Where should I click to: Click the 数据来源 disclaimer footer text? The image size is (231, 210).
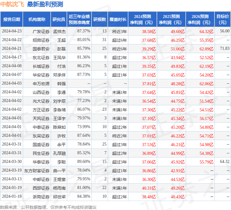[48, 207]
